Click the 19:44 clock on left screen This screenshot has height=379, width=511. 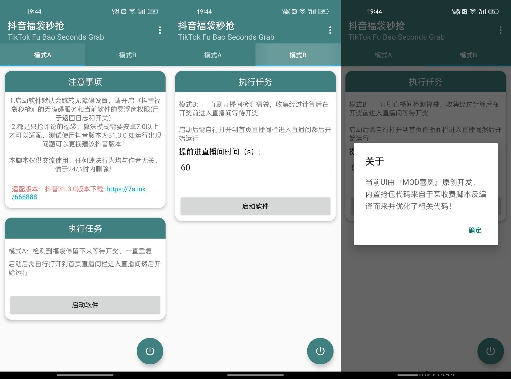[34, 11]
